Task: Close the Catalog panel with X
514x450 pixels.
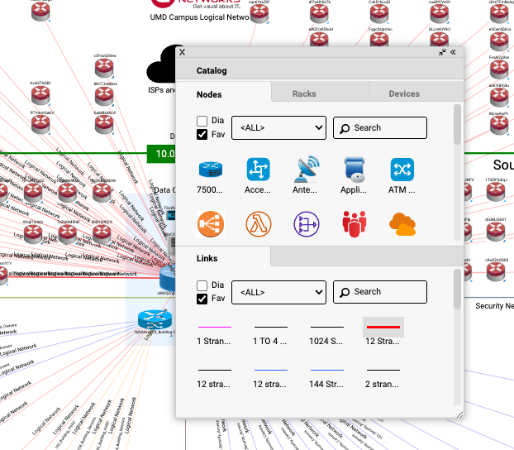Action: click(182, 51)
